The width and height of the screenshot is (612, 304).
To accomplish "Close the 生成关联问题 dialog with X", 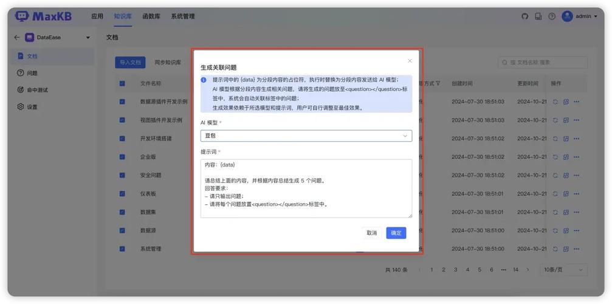I will [x=410, y=61].
